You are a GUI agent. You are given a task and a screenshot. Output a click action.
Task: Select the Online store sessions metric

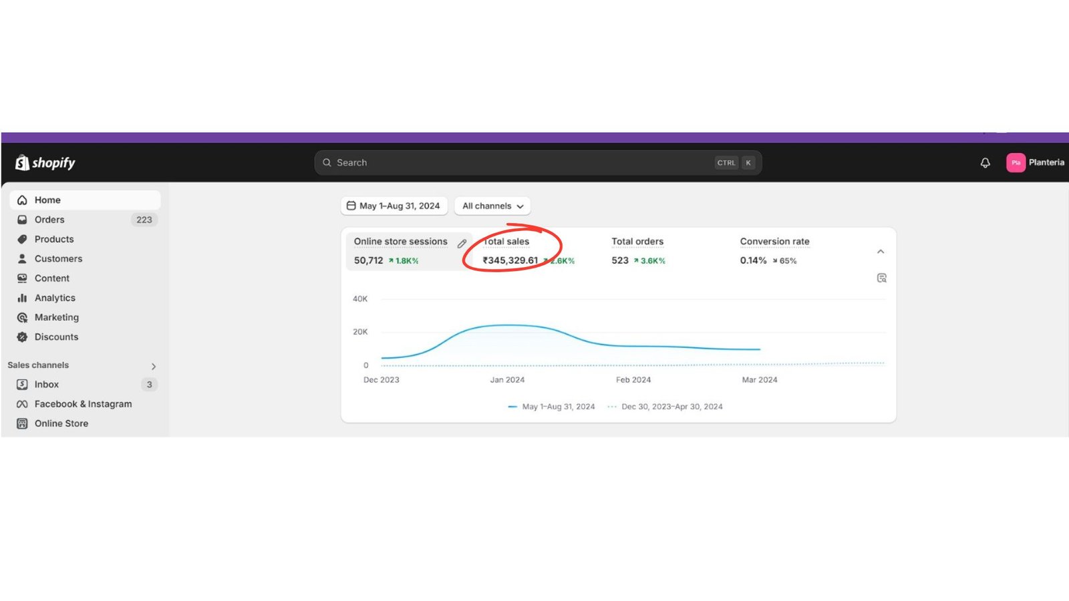click(x=409, y=251)
